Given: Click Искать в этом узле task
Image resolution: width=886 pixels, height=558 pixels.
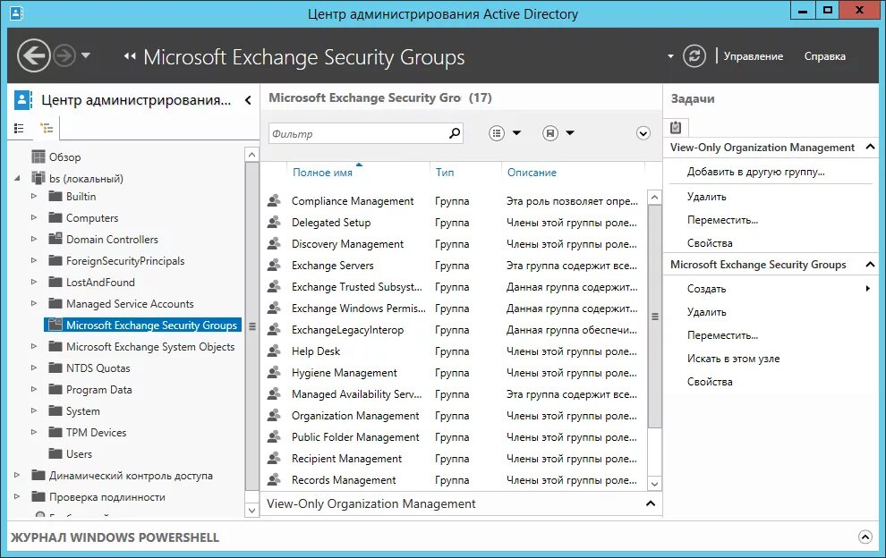Looking at the screenshot, I should 734,358.
